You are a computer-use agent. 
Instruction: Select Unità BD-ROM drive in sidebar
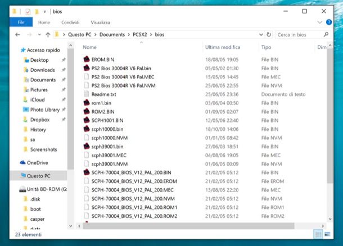[x=47, y=189]
